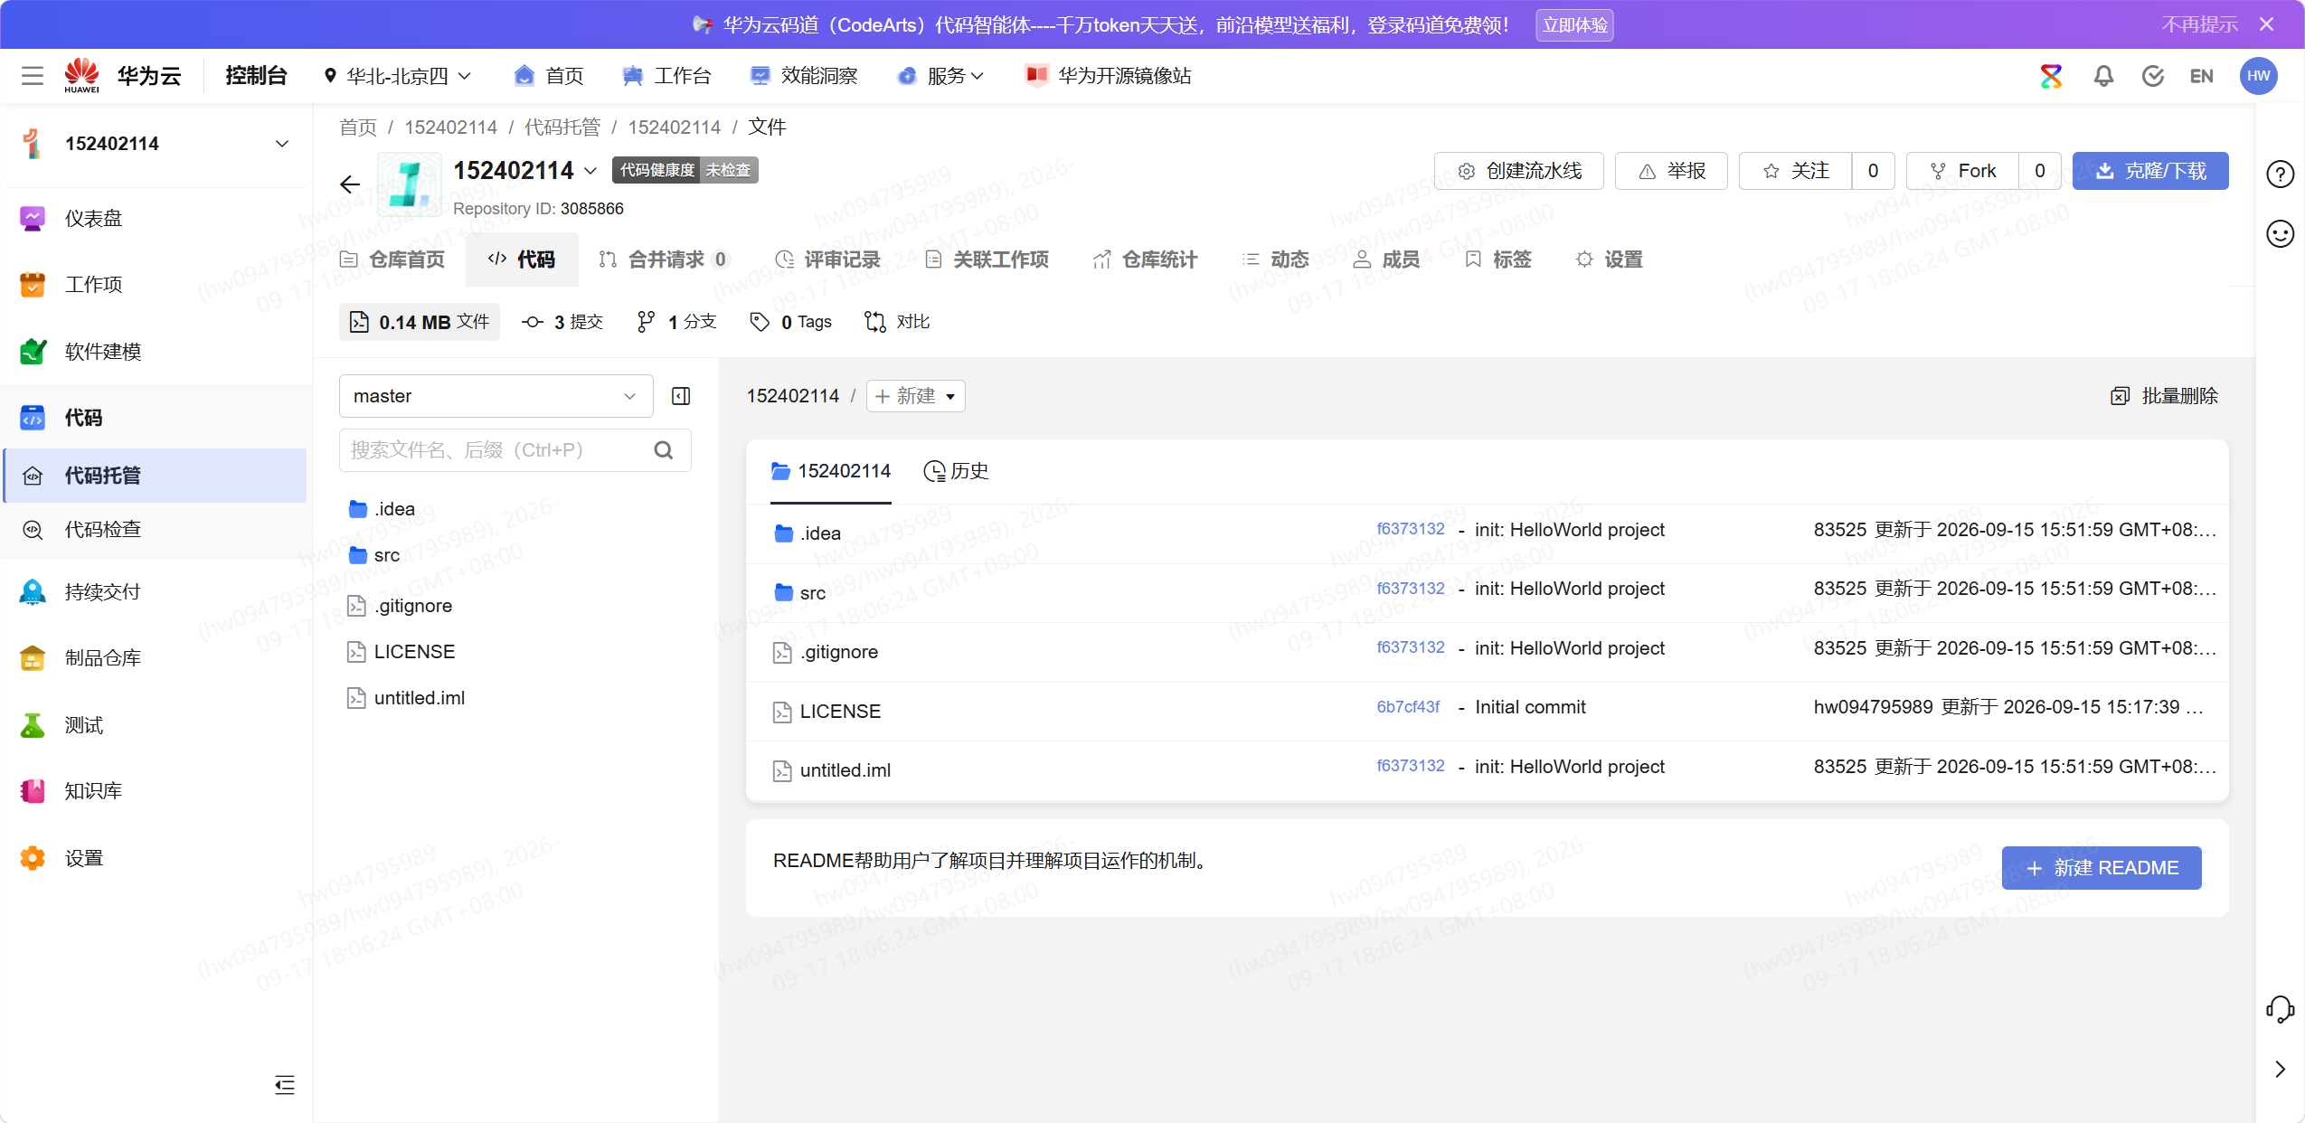The width and height of the screenshot is (2305, 1123).
Task: Click the search file name input
Action: 515,450
